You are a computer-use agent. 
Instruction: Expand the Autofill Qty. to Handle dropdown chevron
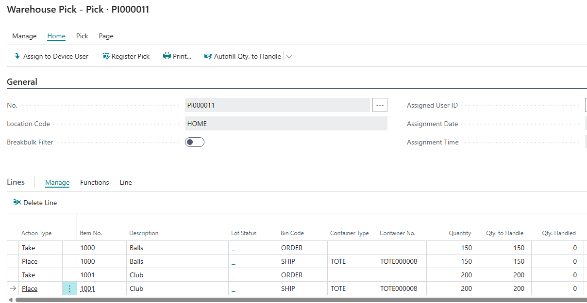point(289,57)
